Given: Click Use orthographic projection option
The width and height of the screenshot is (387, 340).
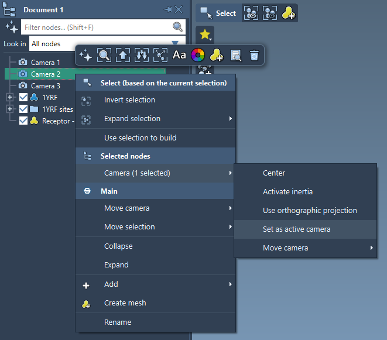Looking at the screenshot, I should pyautogui.click(x=310, y=211).
